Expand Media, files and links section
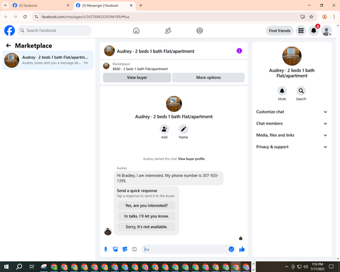 [292, 135]
